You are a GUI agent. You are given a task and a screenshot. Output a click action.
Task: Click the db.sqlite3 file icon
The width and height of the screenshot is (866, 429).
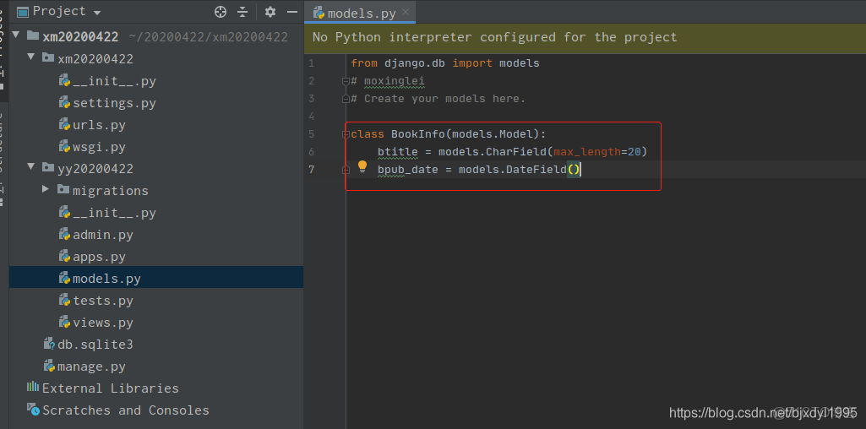49,344
